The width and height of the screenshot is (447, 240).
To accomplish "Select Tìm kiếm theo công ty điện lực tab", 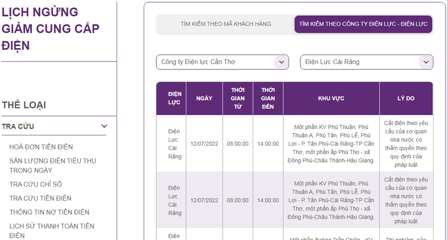I will click(x=363, y=24).
